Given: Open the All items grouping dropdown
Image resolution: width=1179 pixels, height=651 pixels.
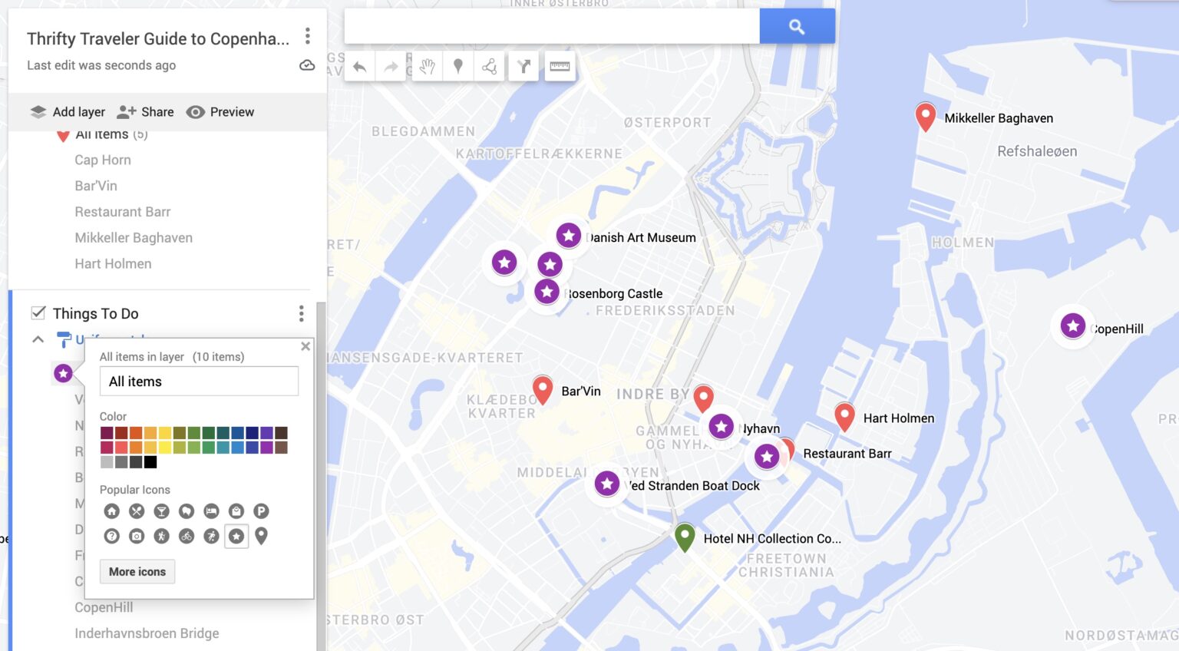Looking at the screenshot, I should pos(199,381).
